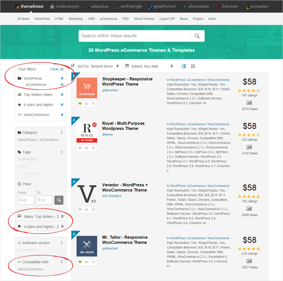283x281 pixels.
Task: Open the 4 stars and higher rating dropdown
Action: pos(41,227)
